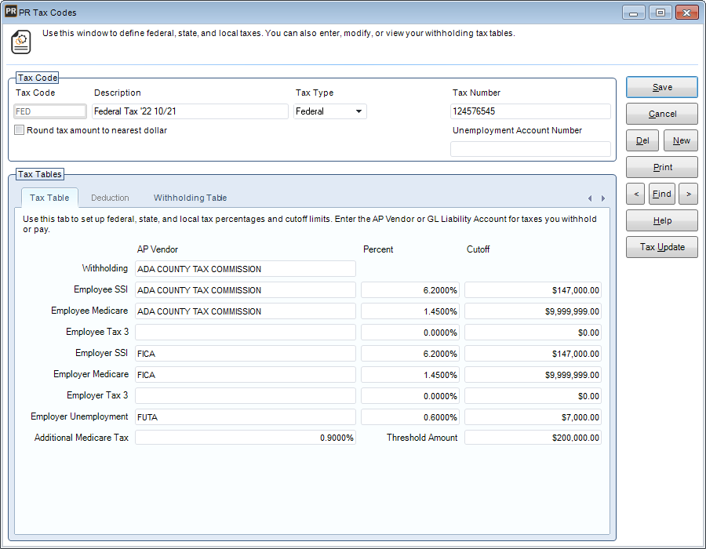This screenshot has width=706, height=549.
Task: Select the Threshold Amount field
Action: pos(533,438)
